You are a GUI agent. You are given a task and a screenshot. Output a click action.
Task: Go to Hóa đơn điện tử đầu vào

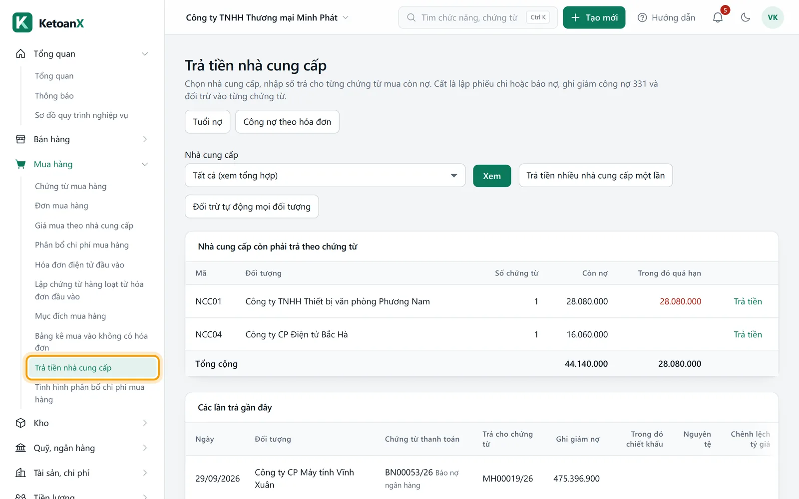79,265
